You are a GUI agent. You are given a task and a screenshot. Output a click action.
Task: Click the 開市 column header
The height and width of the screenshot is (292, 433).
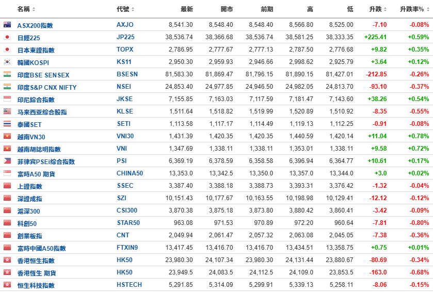pos(227,9)
